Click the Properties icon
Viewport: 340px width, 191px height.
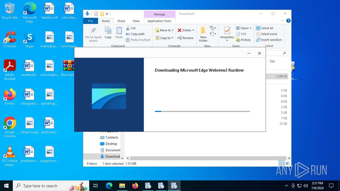pyautogui.click(x=227, y=31)
